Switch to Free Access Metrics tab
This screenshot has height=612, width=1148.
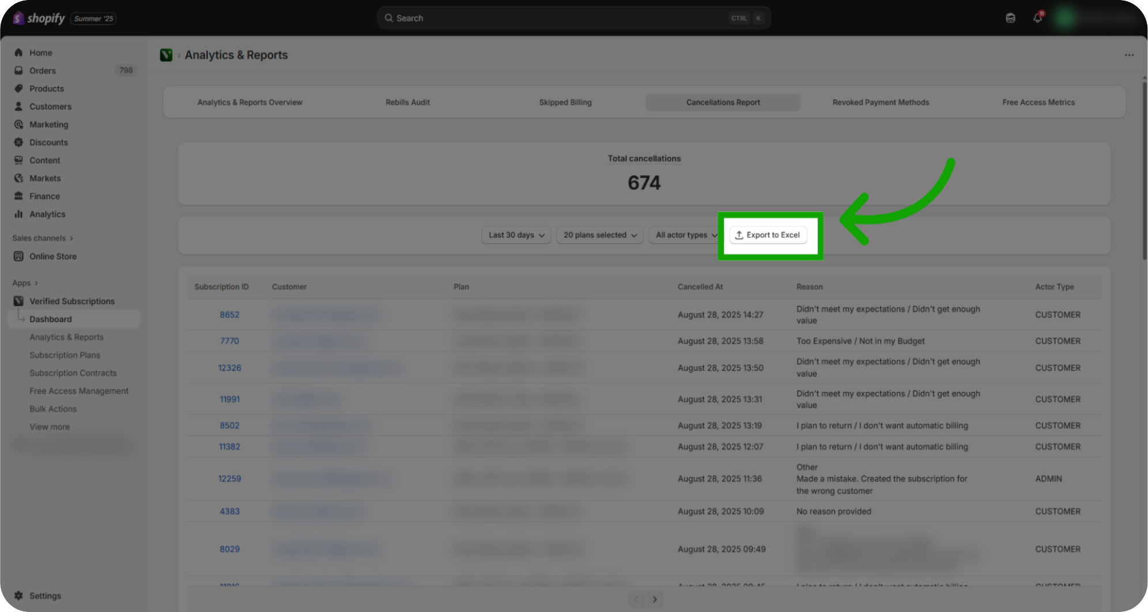[1039, 102]
